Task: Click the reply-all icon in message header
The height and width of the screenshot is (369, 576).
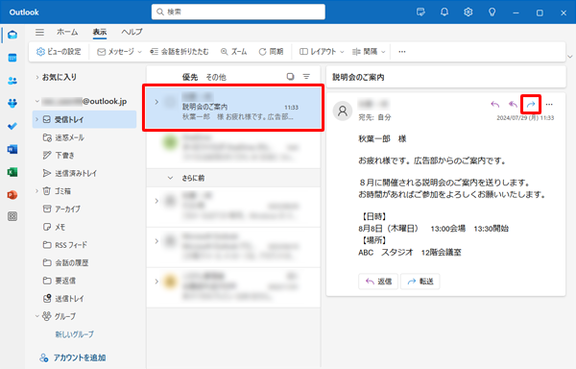Action: pos(513,105)
